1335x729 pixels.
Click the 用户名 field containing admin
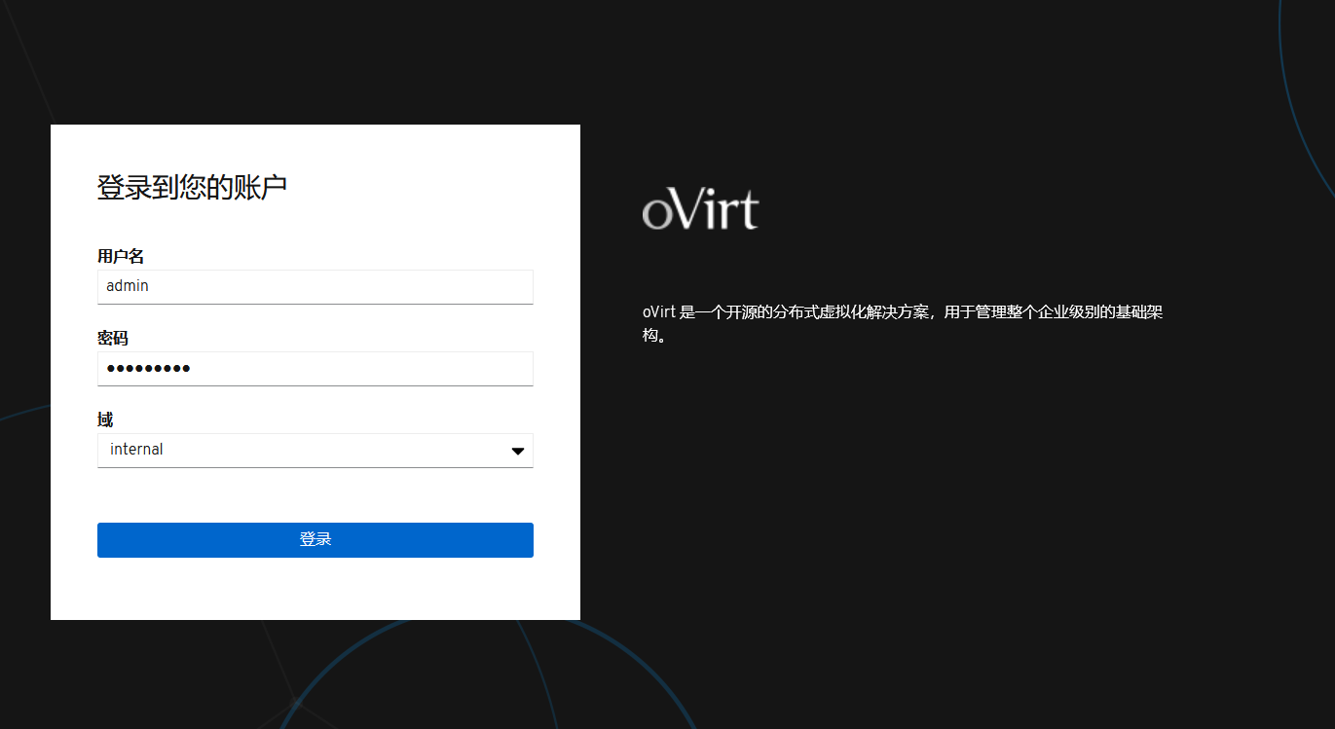click(315, 287)
